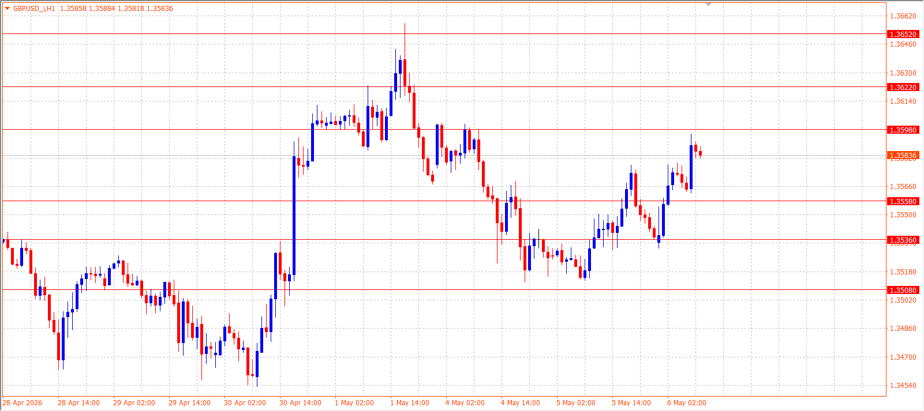Screen dimensions: 924x411
Task: Click the 28 Apr 14:00 time label
Action: [78, 403]
